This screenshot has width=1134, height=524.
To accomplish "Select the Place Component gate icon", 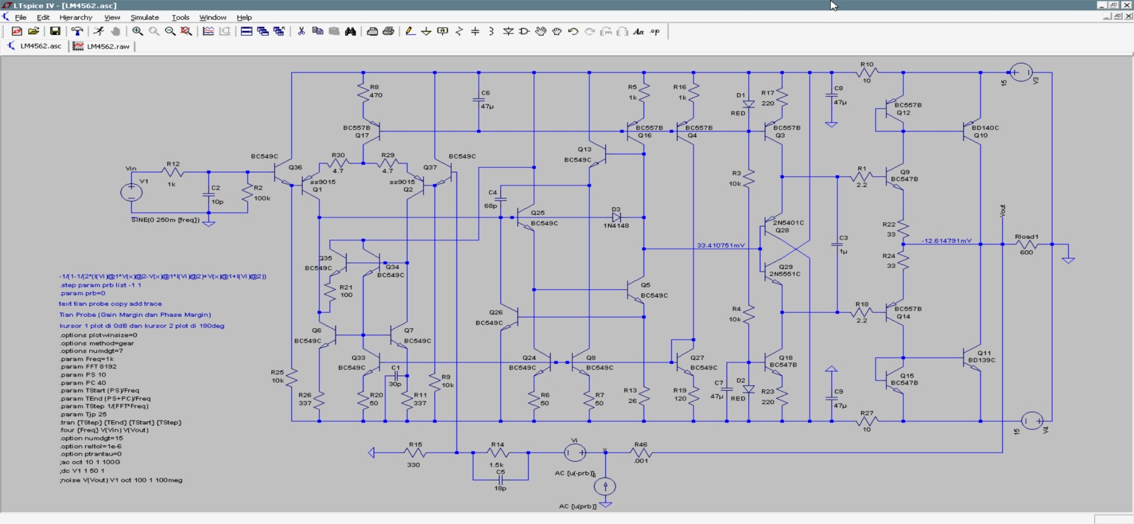I will tap(524, 32).
